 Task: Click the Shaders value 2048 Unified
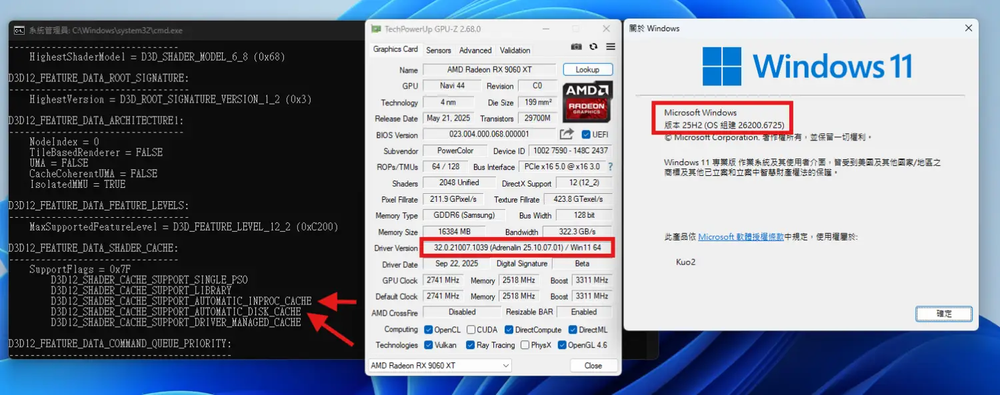tap(459, 183)
